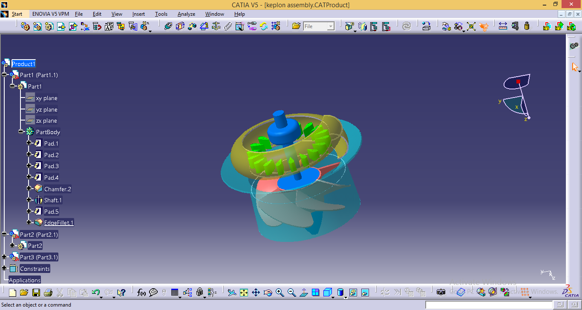Viewport: 582px width, 310px height.
Task: Click the Fix Component anchor icon
Action: (216, 26)
